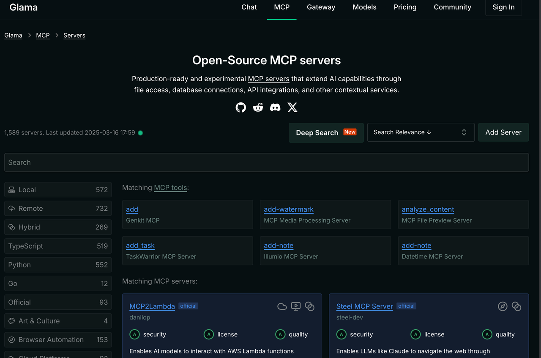Click the official badge next to Steel MCP Server
The width and height of the screenshot is (541, 358).
pyautogui.click(x=406, y=306)
